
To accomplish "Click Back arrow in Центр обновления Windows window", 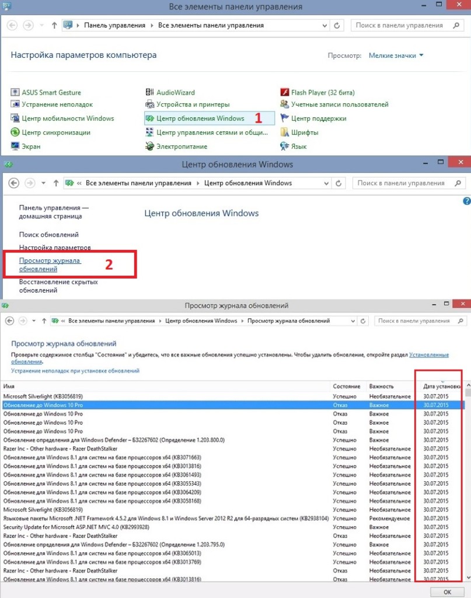I will tap(14, 183).
